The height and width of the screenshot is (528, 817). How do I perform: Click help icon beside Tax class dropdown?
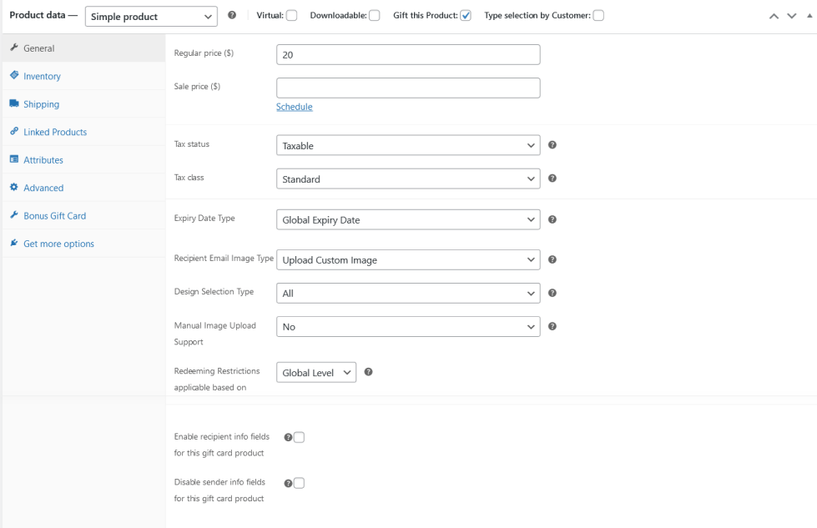point(552,179)
